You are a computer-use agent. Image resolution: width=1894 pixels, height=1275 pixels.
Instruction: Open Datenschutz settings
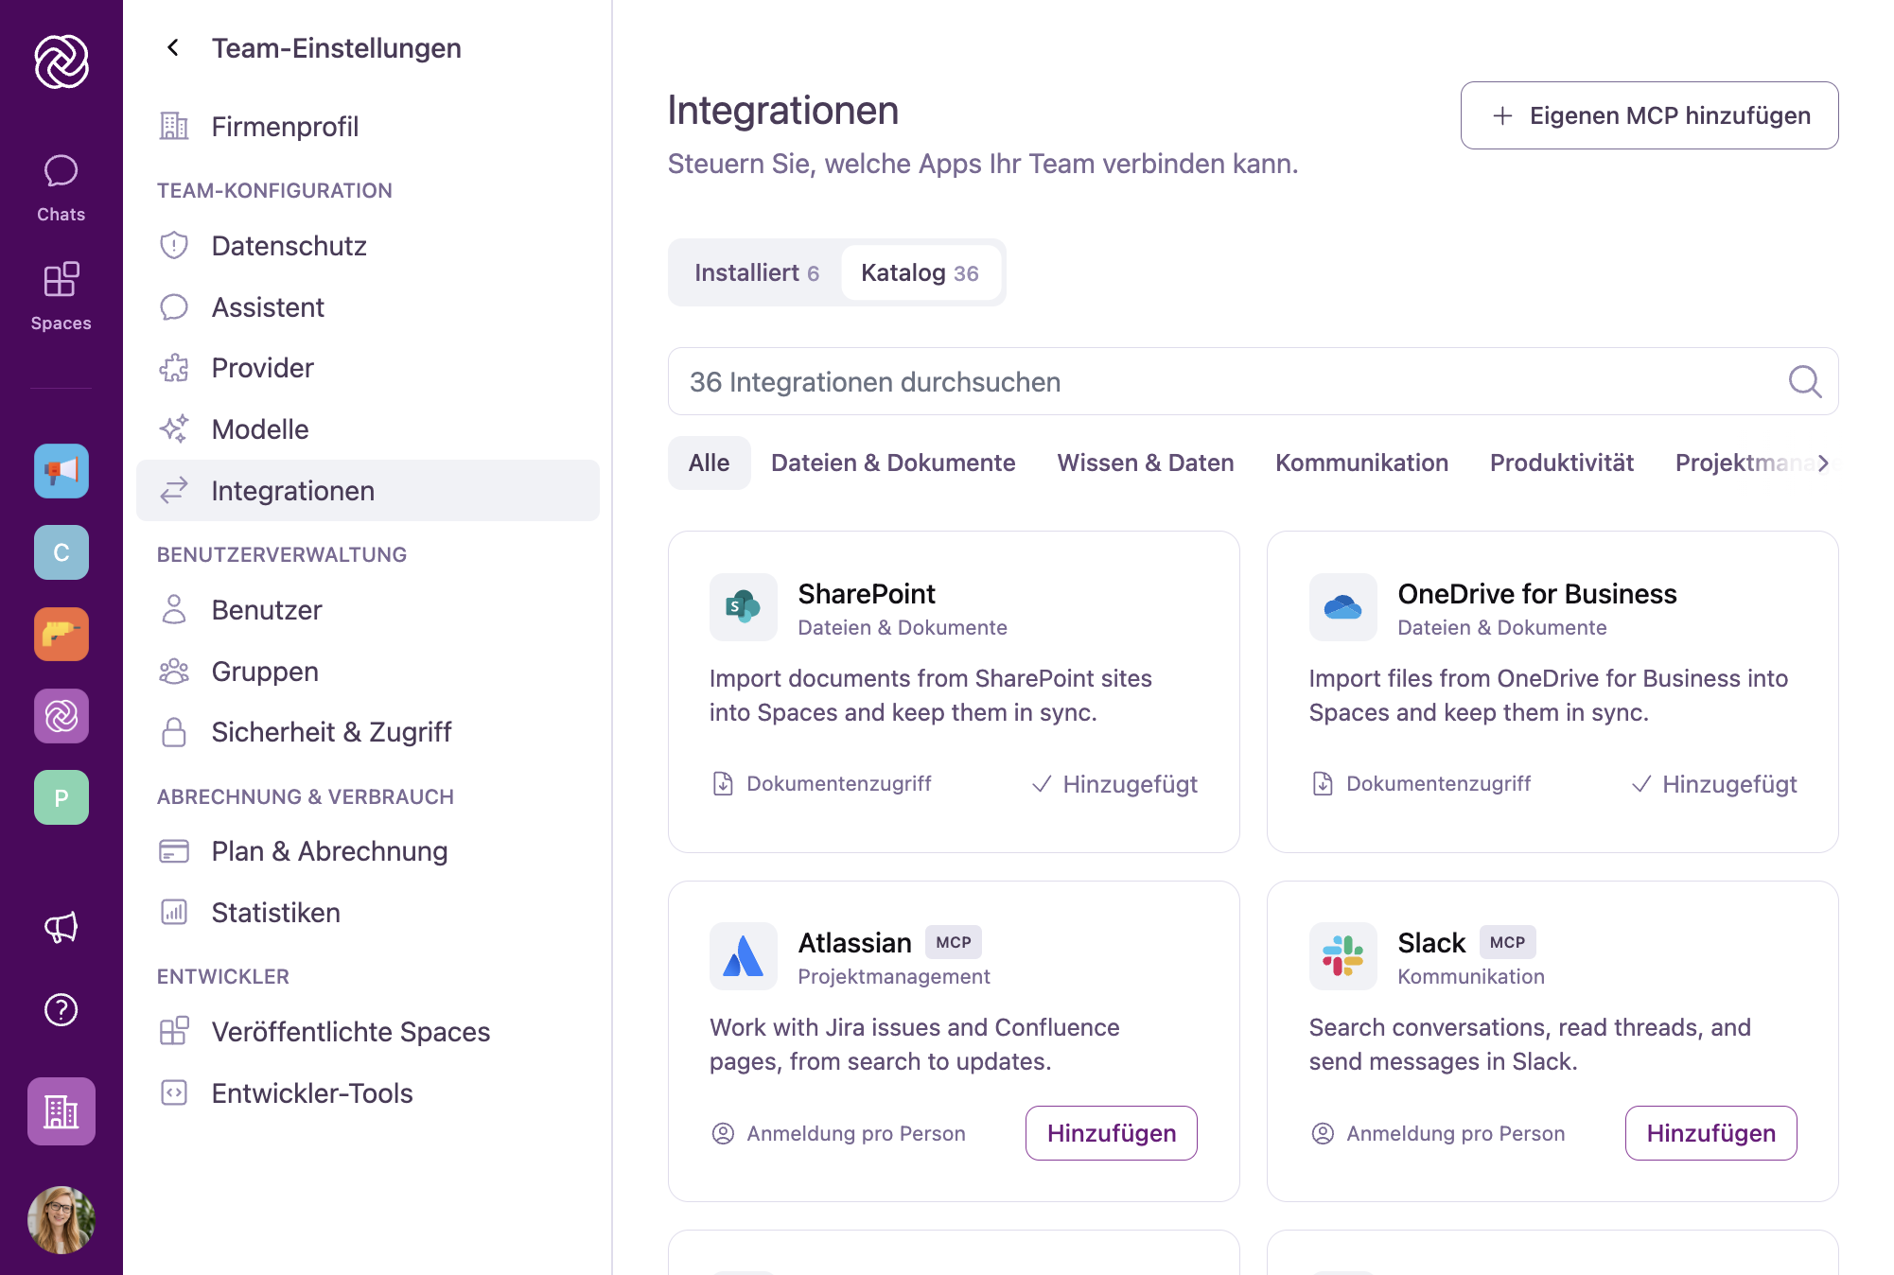click(x=368, y=246)
